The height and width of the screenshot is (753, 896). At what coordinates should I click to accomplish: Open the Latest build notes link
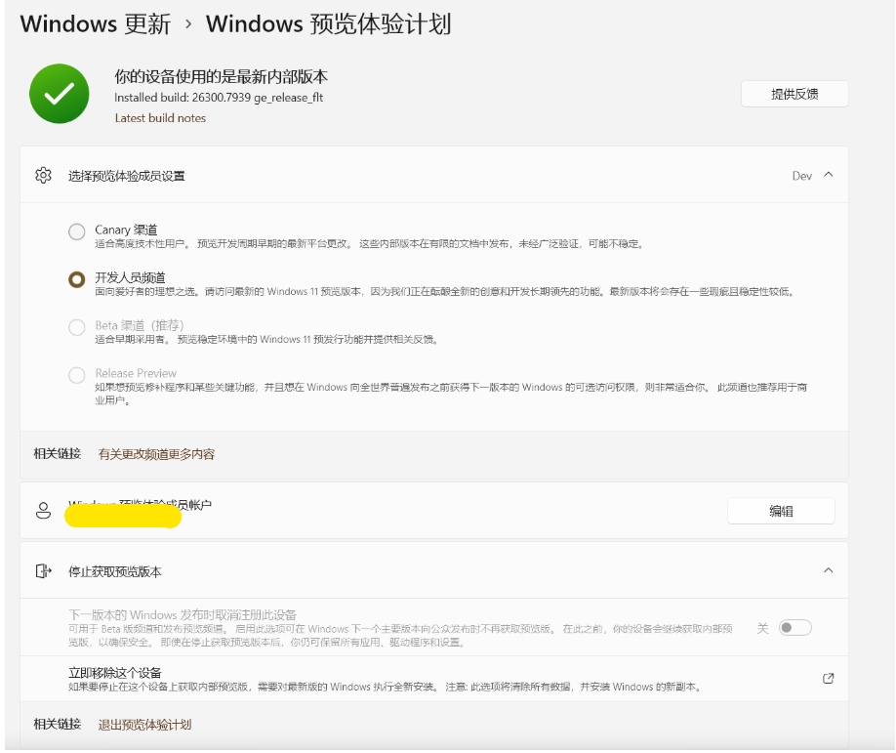click(160, 118)
